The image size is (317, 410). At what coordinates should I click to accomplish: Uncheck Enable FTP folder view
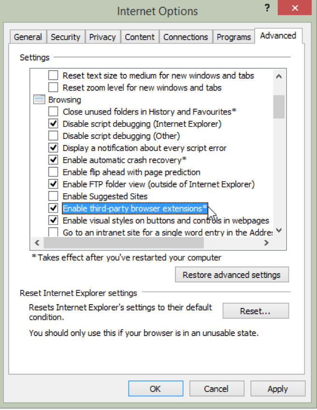point(54,184)
